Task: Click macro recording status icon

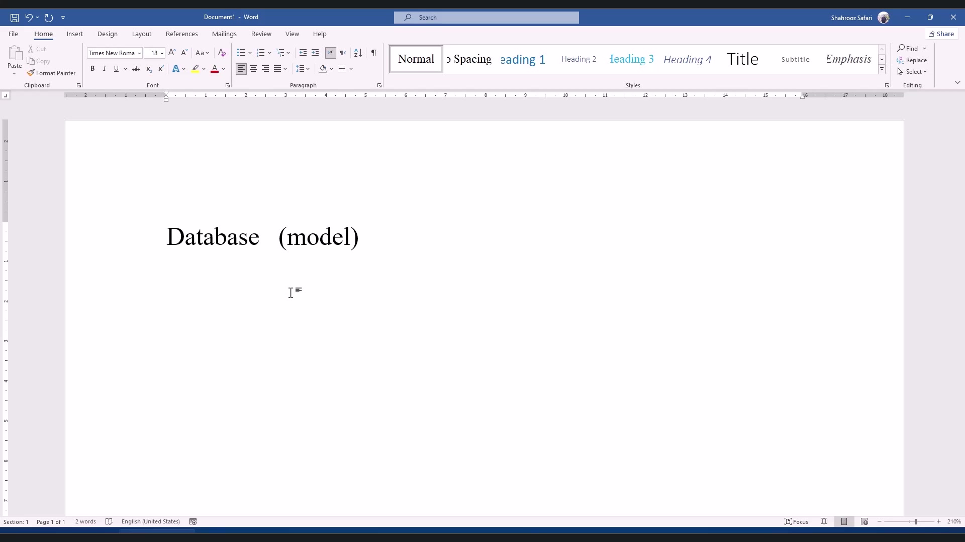Action: point(193,522)
